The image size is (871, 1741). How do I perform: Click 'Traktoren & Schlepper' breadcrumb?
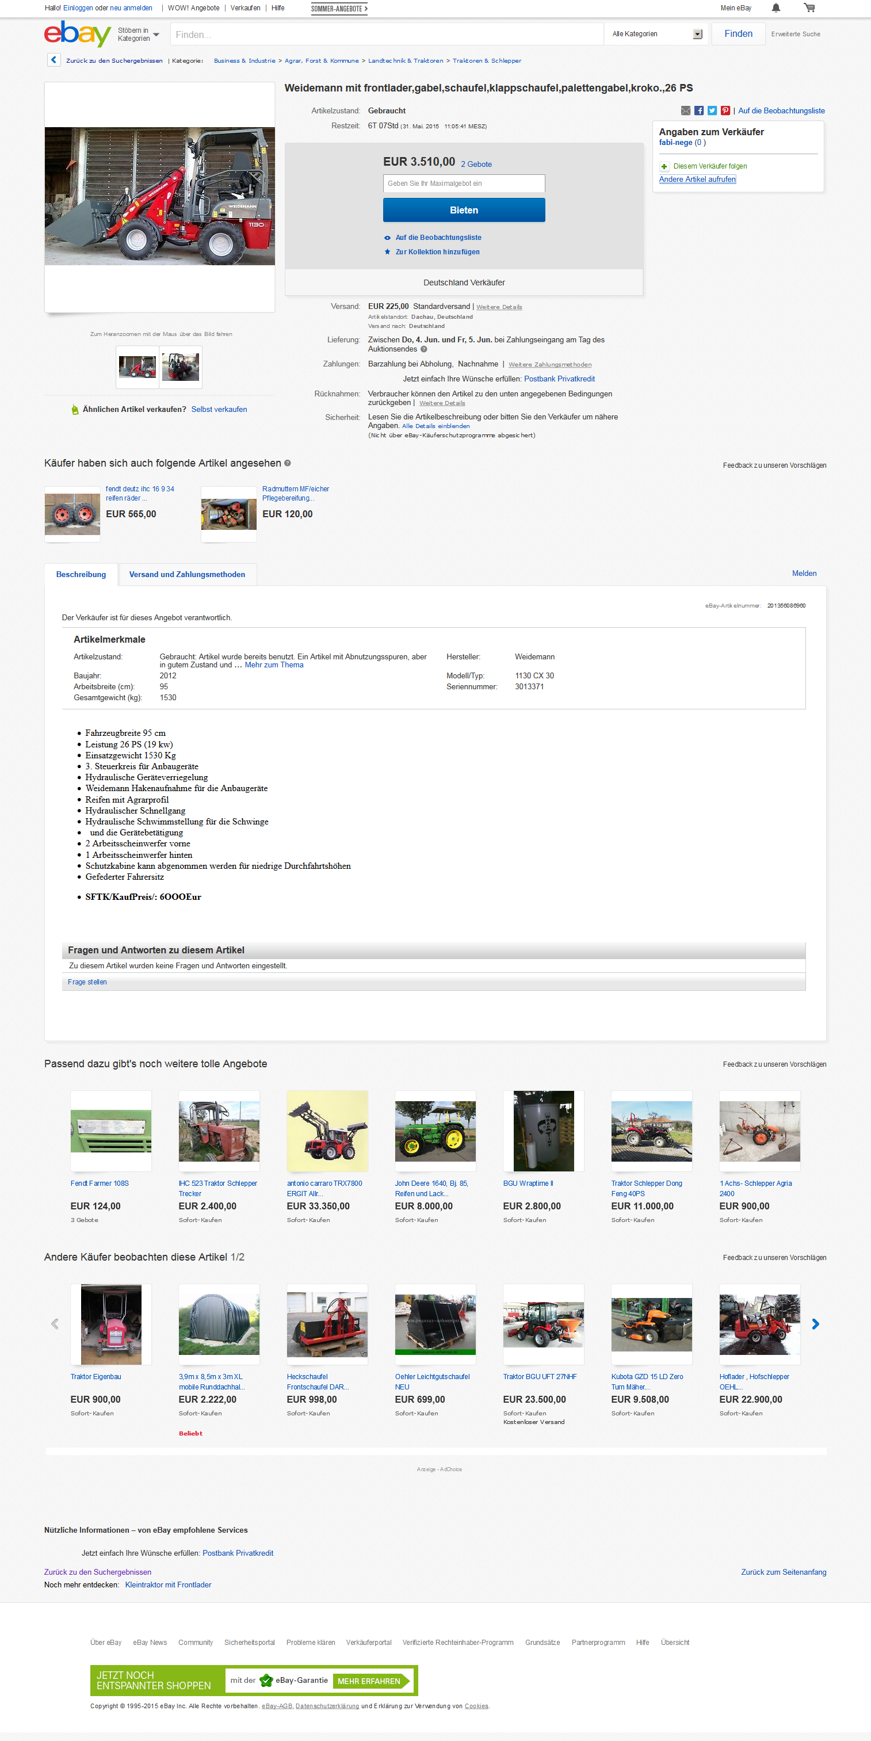pyautogui.click(x=487, y=61)
